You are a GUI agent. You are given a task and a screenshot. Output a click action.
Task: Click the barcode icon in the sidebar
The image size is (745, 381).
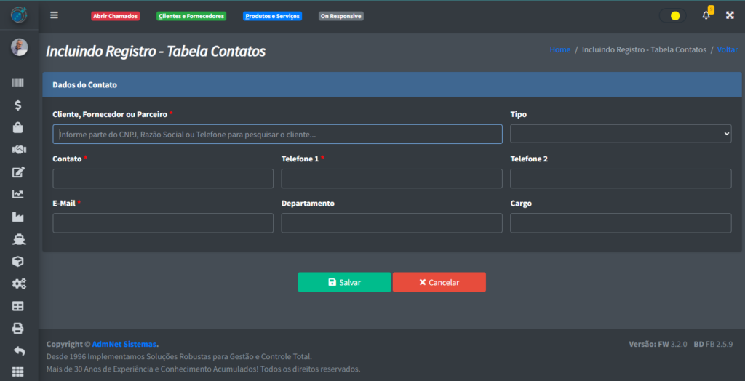coord(18,83)
